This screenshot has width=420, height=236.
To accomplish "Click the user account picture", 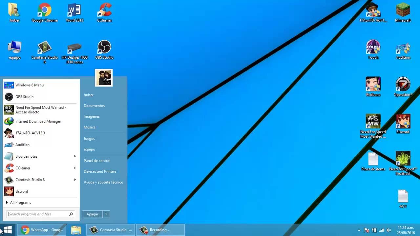I will click(x=104, y=78).
